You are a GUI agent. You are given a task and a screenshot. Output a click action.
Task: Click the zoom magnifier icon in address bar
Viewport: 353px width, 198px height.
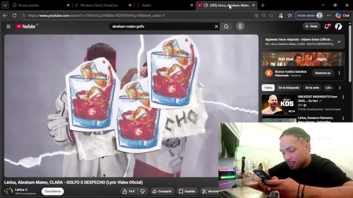pyautogui.click(x=264, y=15)
